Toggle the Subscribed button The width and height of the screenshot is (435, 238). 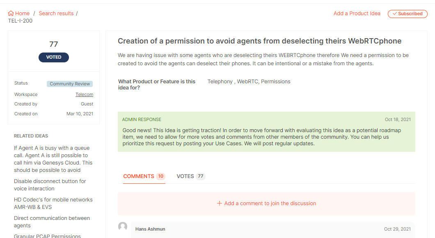click(x=408, y=14)
